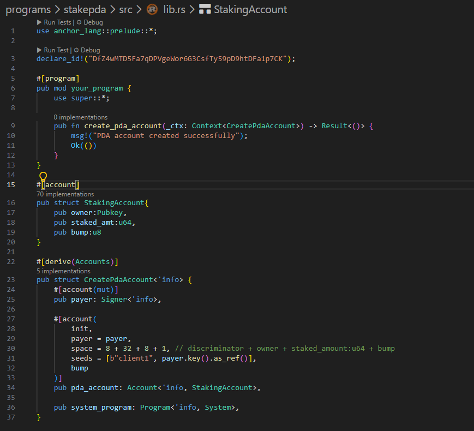Click 'Debug' code lens above line 1
The width and height of the screenshot is (474, 431).
tap(90, 22)
